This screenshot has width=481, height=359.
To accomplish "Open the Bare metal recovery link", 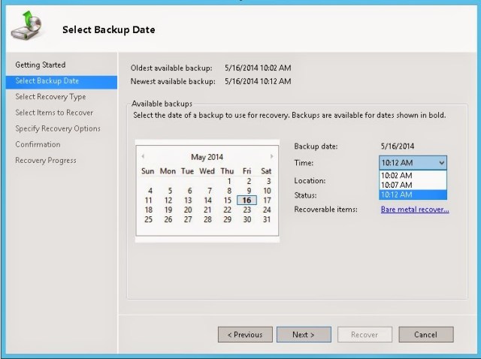I will pyautogui.click(x=415, y=209).
